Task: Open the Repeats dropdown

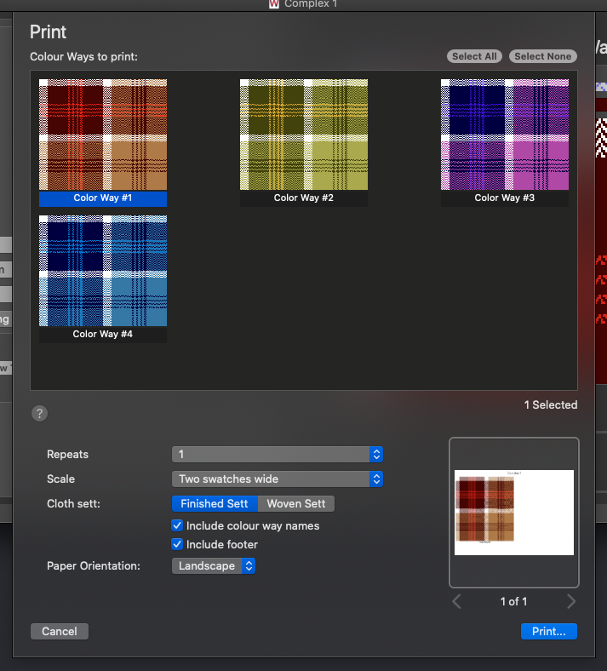Action: click(x=278, y=455)
